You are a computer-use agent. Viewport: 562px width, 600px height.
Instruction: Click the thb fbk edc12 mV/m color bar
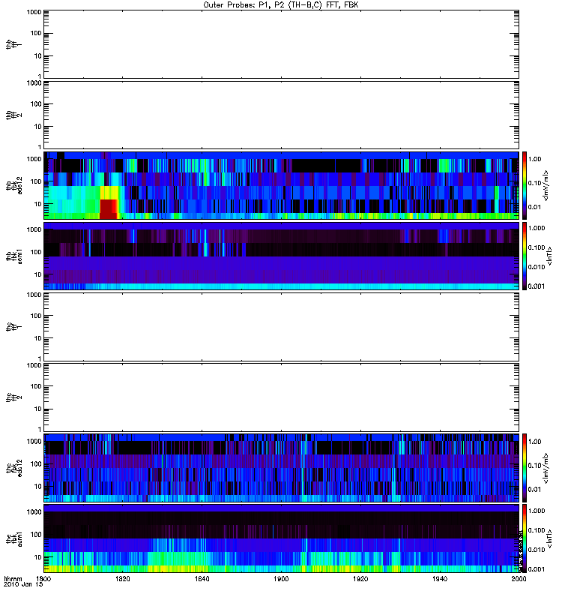click(x=525, y=185)
